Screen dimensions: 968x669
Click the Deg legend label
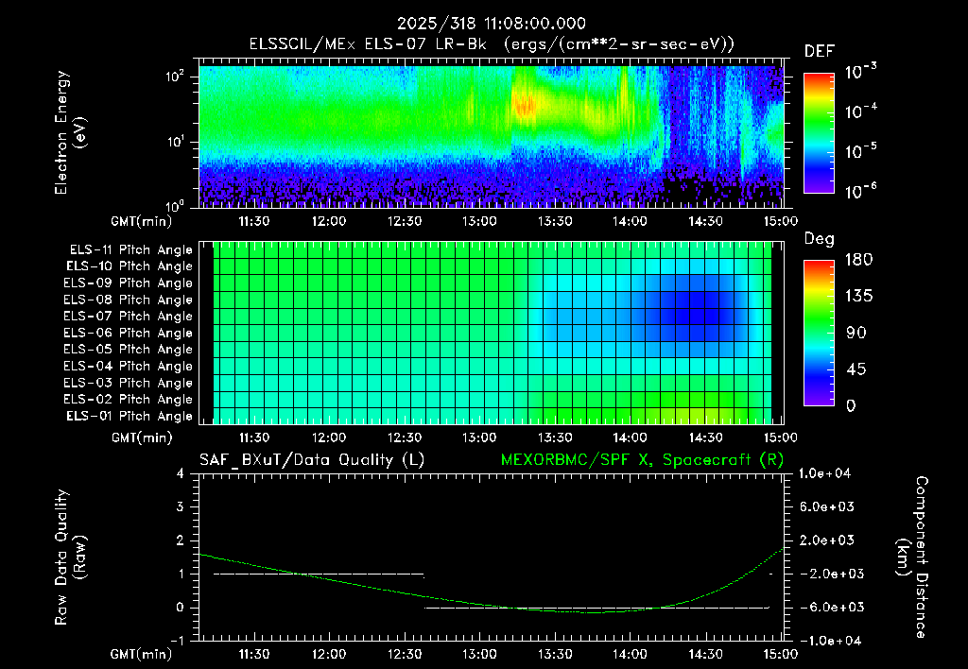[820, 239]
